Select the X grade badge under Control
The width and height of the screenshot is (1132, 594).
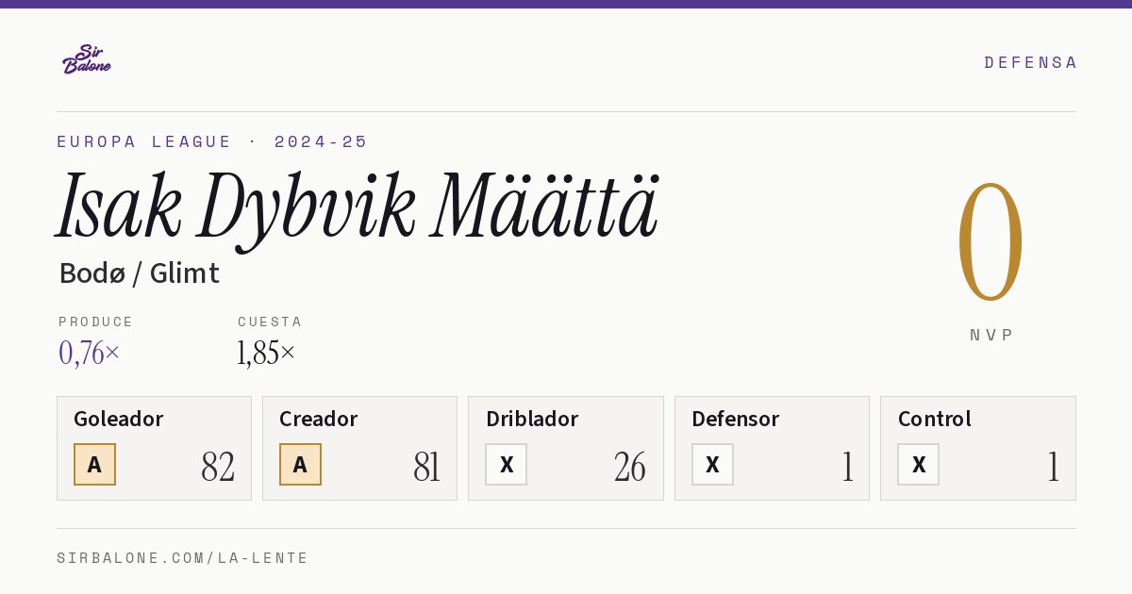pos(919,464)
